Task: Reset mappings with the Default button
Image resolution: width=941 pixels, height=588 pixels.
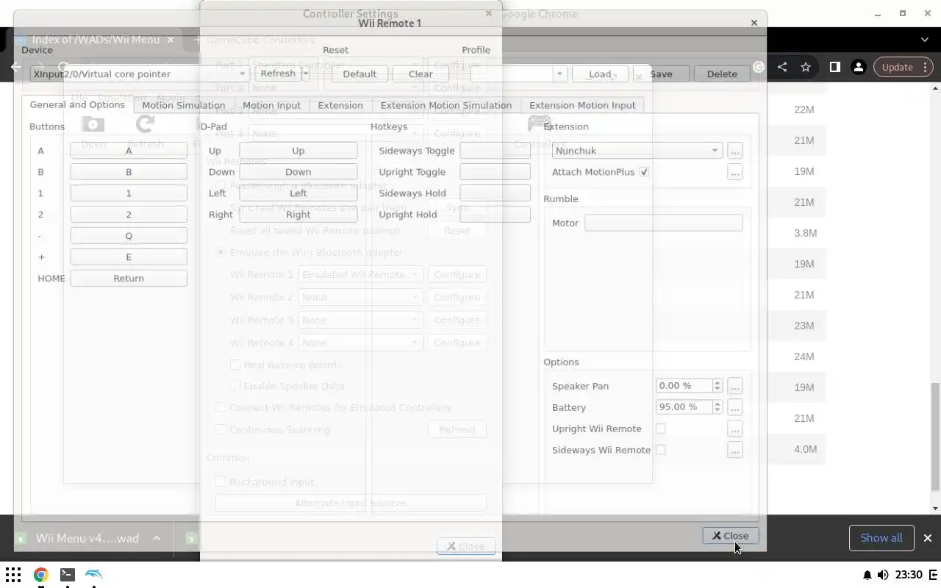Action: (359, 74)
